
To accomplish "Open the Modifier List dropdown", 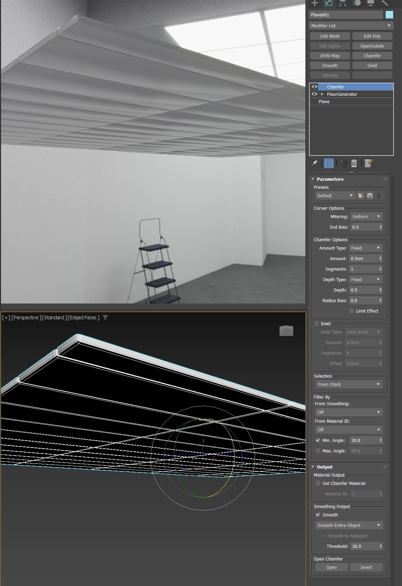I will 351,26.
